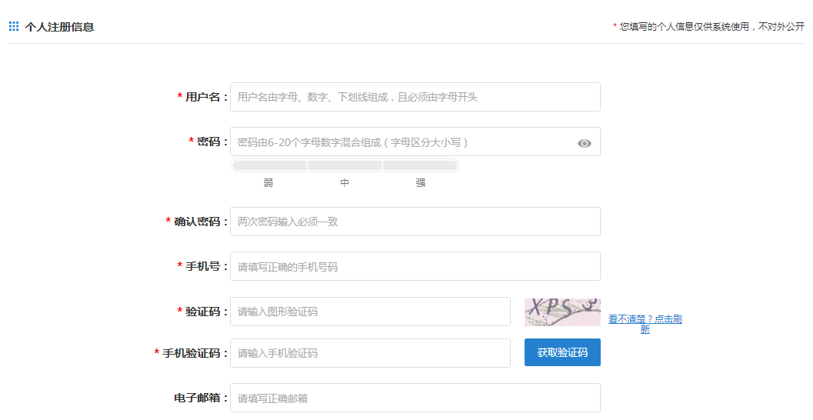Click the 个人注册信息 section heading

coord(59,27)
